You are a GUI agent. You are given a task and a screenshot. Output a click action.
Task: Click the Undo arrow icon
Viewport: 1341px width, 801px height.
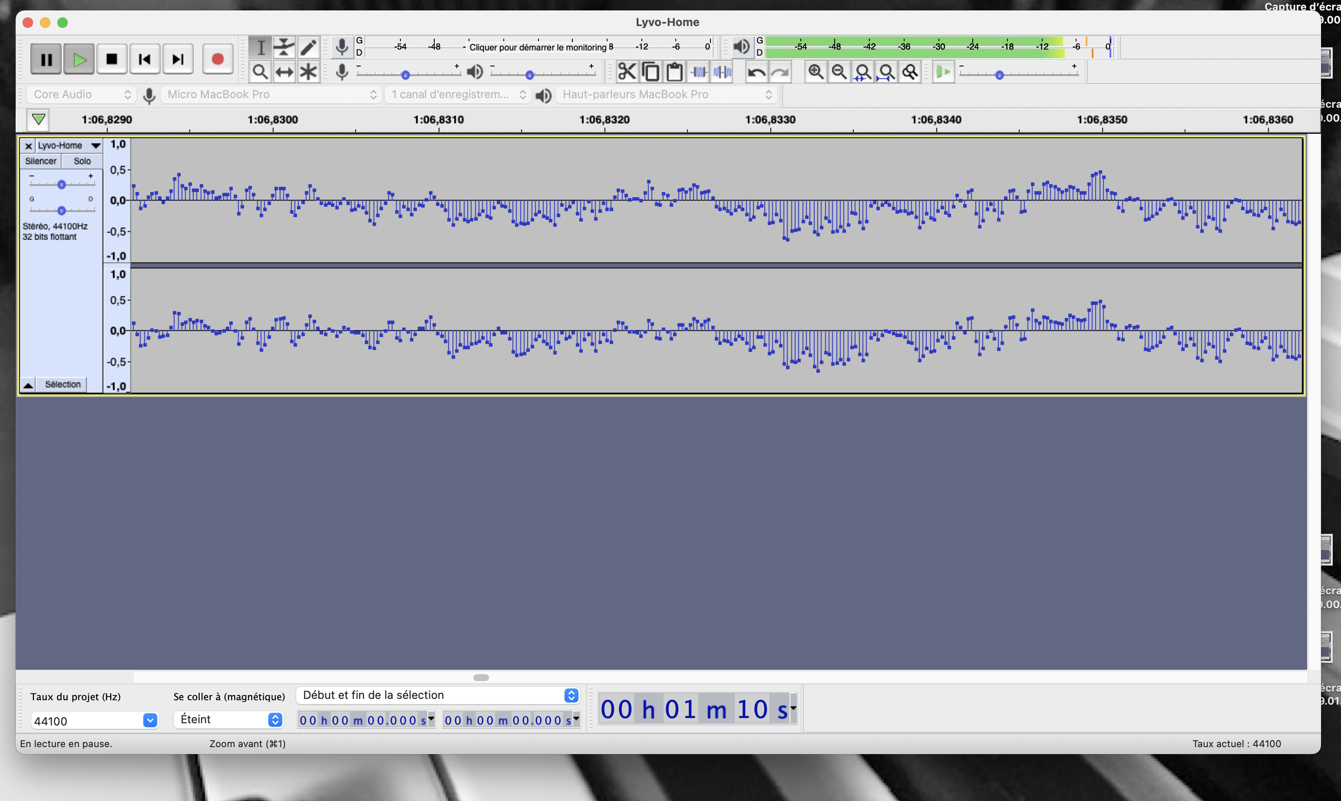click(756, 72)
